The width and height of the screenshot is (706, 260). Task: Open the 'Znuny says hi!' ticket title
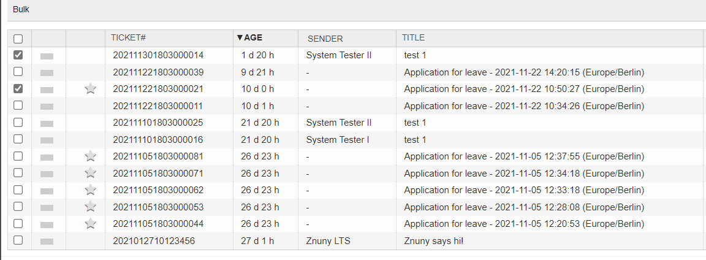click(433, 241)
